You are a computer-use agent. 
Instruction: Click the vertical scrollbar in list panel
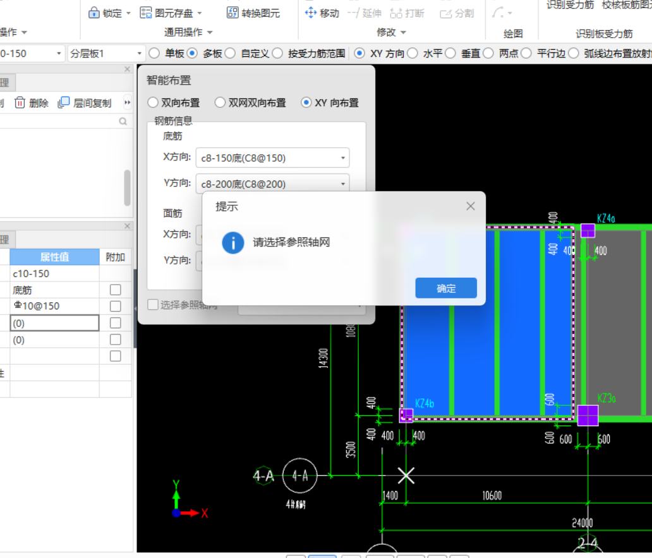(x=127, y=188)
